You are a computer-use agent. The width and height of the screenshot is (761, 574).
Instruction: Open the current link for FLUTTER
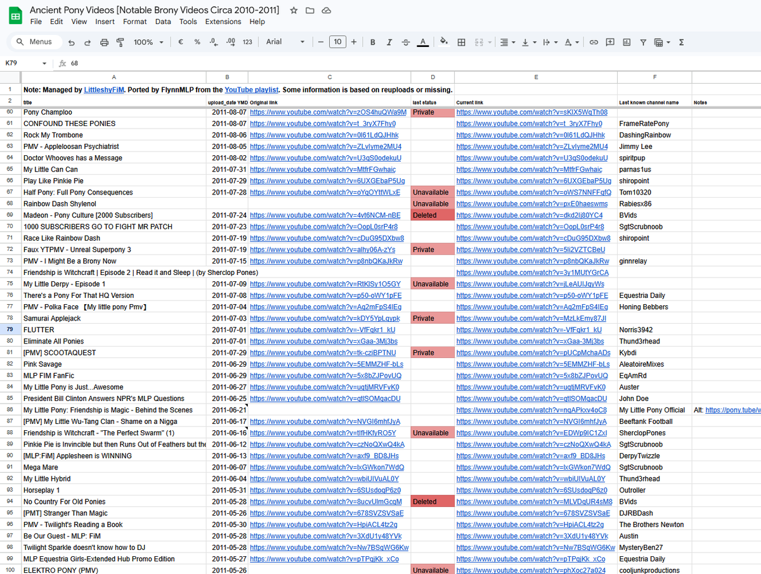[x=529, y=330]
